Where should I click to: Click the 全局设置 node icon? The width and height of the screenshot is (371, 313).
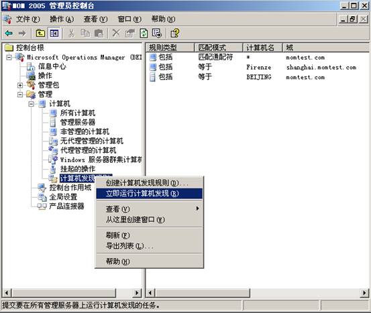(x=42, y=197)
